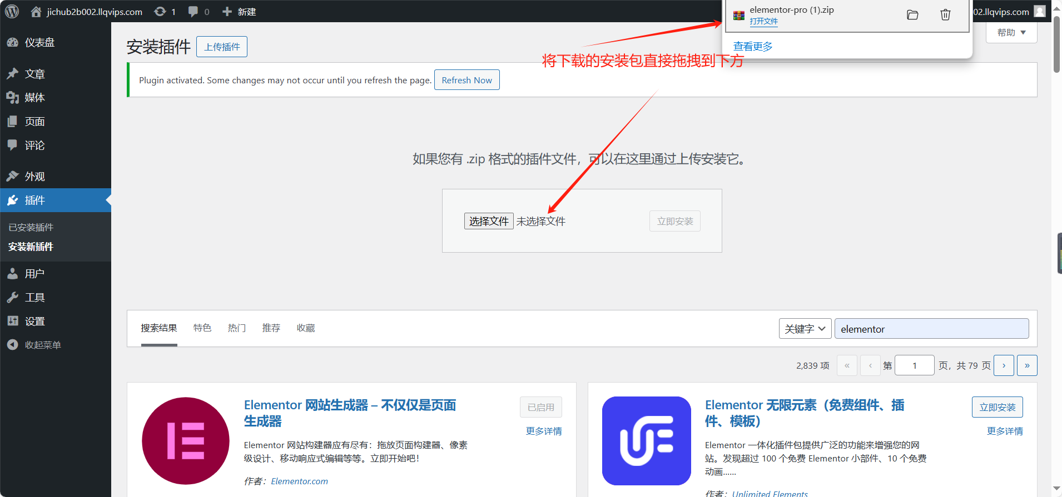Image resolution: width=1062 pixels, height=497 pixels.
Task: Click the disabled 立即安装 upload install button
Action: [x=675, y=221]
